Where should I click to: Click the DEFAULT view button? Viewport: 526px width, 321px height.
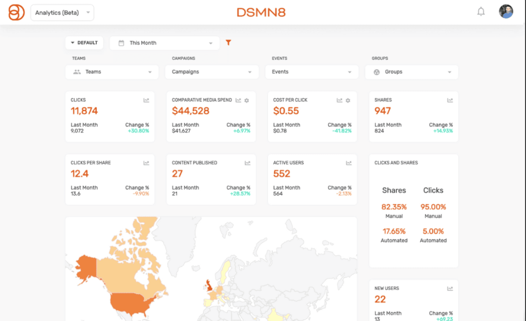84,43
